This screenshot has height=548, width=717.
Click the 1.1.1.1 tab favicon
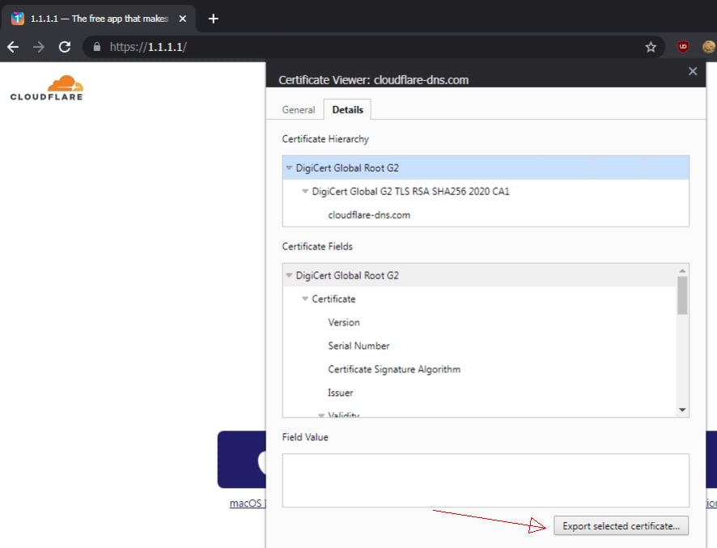tap(17, 19)
